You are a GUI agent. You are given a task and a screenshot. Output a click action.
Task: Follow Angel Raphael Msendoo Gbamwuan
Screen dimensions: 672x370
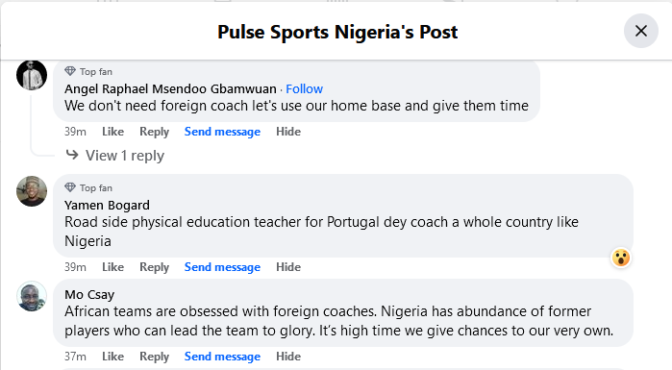[305, 88]
